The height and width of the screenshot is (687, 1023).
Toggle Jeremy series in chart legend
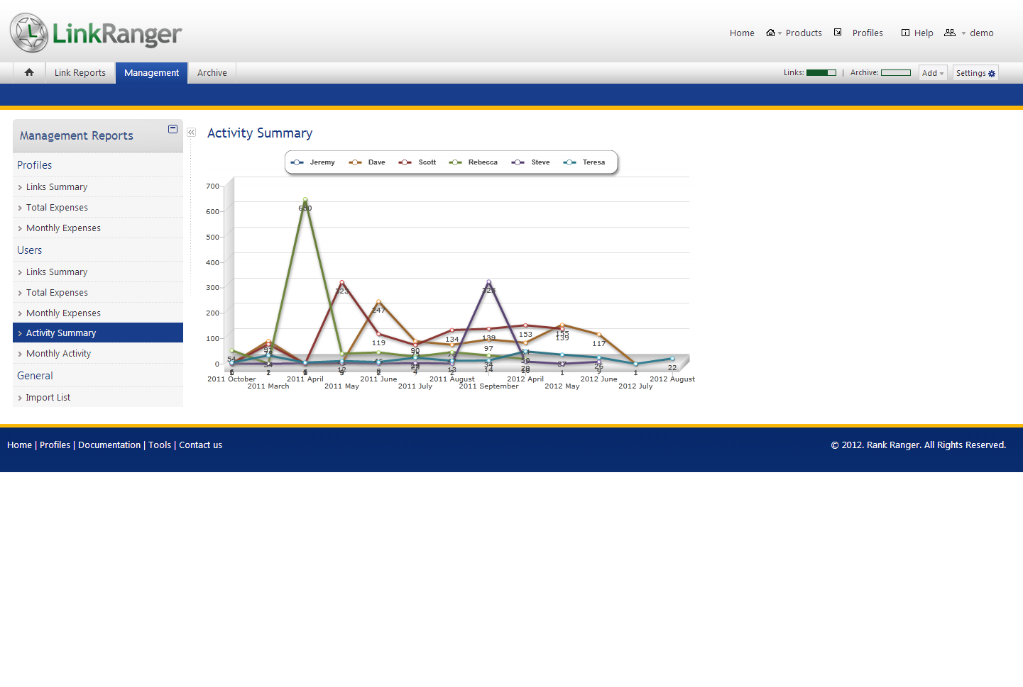pyautogui.click(x=313, y=162)
